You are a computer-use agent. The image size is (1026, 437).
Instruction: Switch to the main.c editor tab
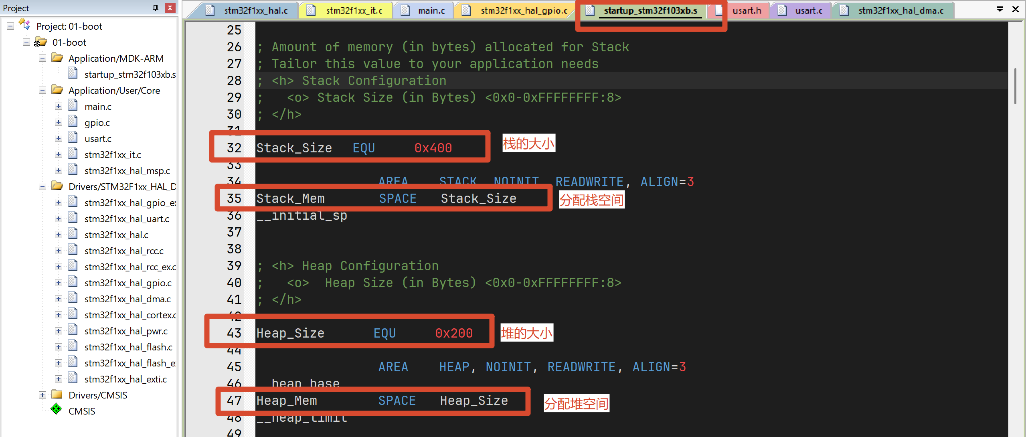coord(431,11)
